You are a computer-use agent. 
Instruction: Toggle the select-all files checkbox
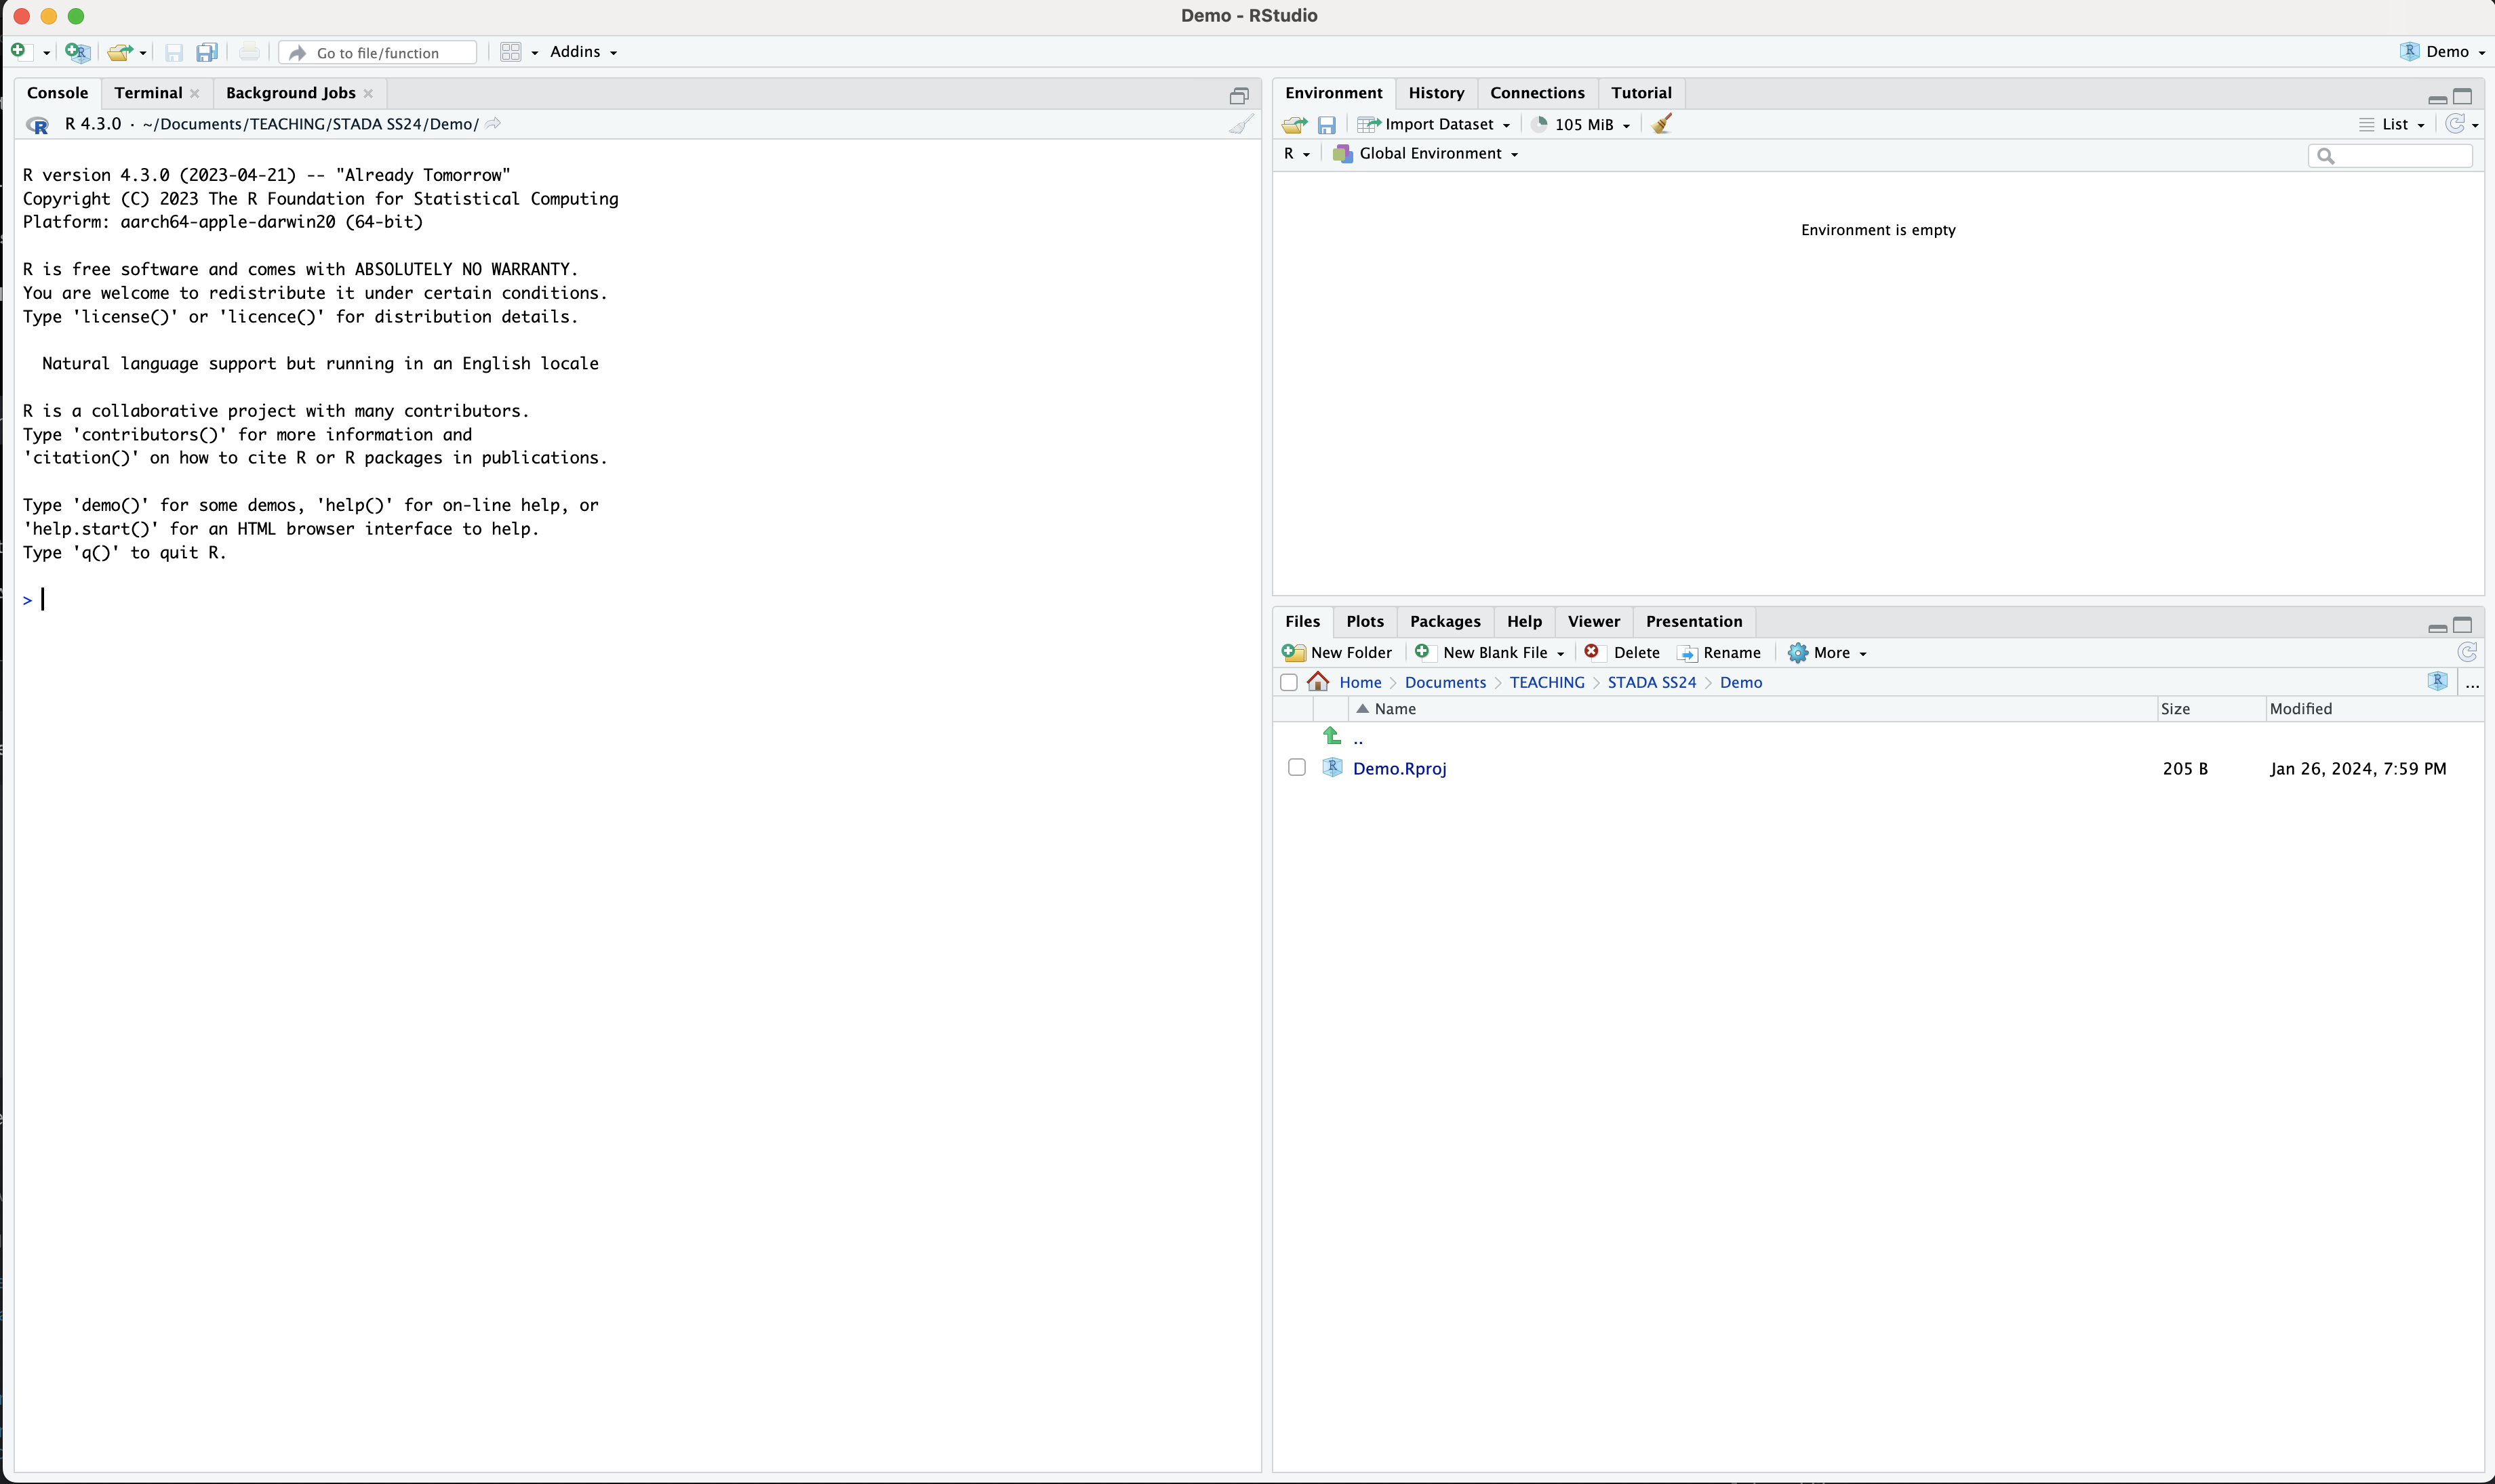pyautogui.click(x=1288, y=682)
